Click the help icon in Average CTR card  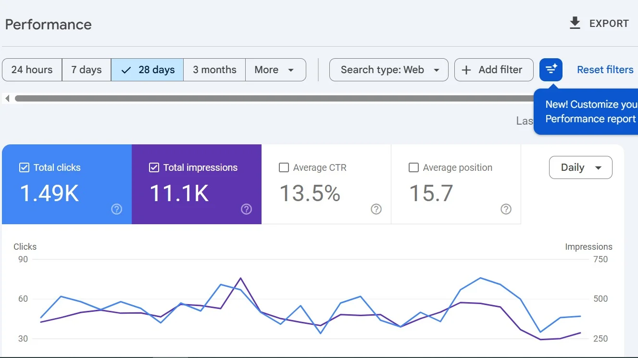[x=376, y=209]
